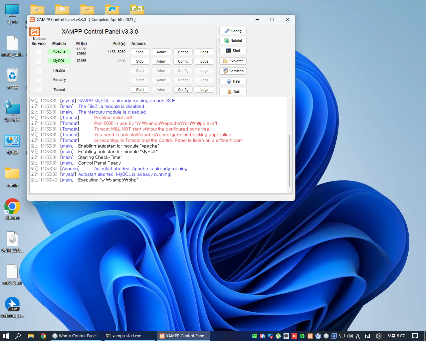Open Config options for Tomcat
Image resolution: width=426 pixels, height=341 pixels.
coord(183,90)
